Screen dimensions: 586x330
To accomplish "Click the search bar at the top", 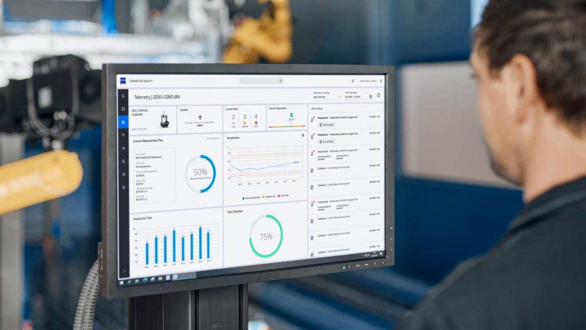I will [260, 81].
